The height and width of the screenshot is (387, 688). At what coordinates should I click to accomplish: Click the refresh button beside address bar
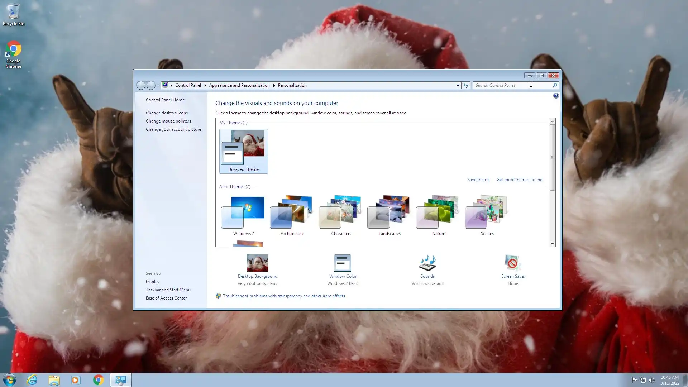coord(465,85)
